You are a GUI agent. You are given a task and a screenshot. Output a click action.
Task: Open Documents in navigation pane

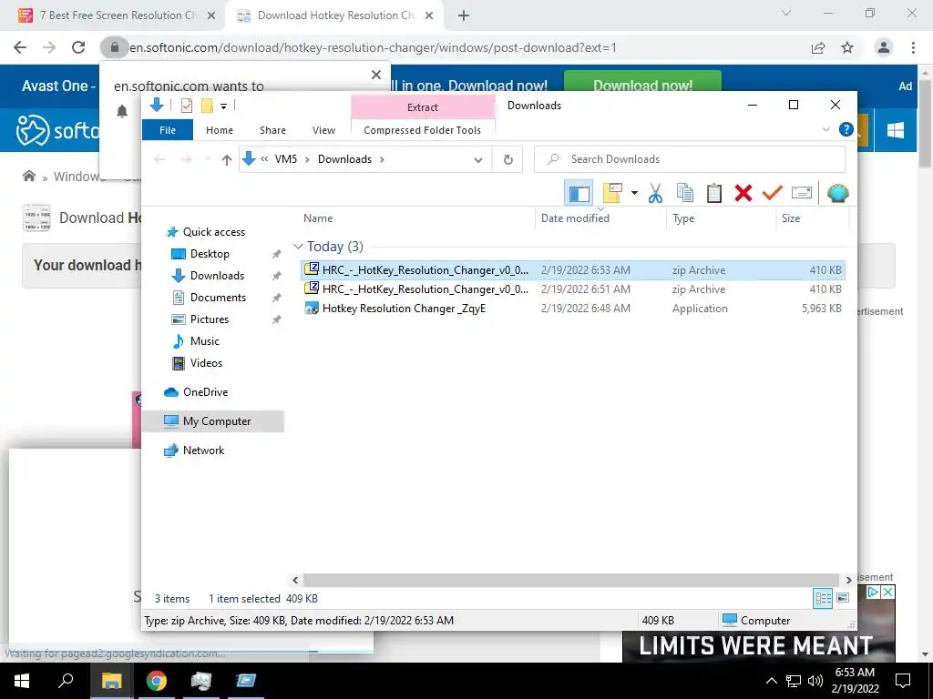218,298
